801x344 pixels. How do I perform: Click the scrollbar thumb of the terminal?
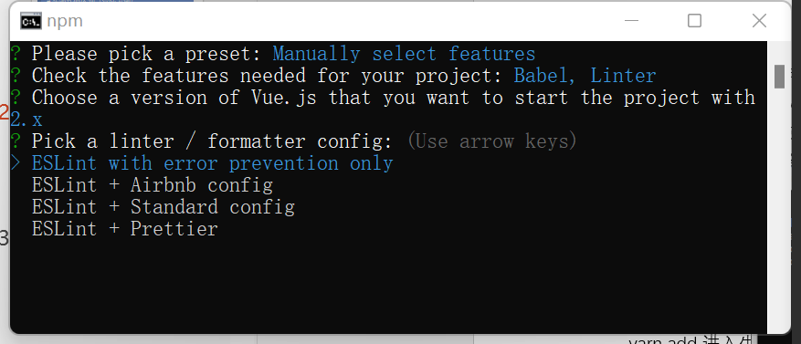tap(779, 77)
